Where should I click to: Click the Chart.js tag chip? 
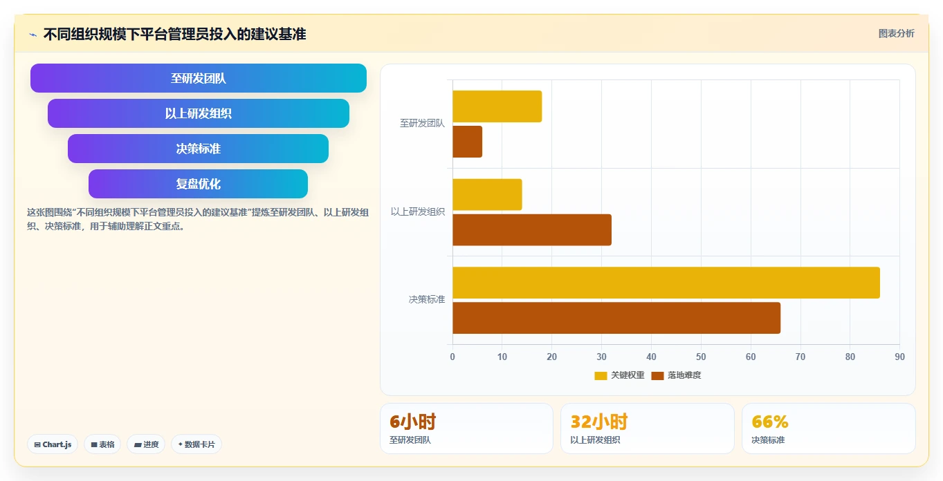53,444
